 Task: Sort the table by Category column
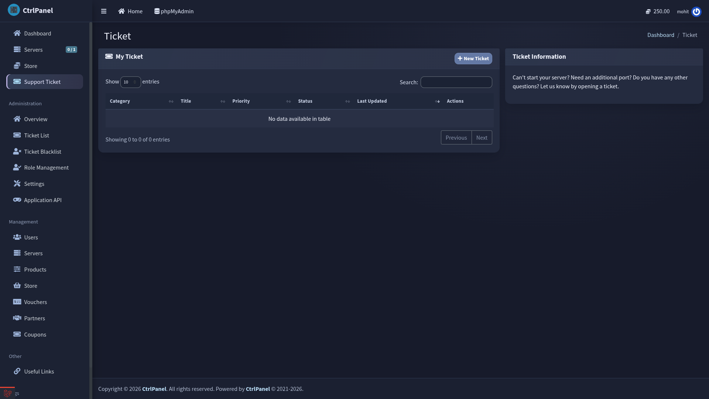(x=141, y=101)
